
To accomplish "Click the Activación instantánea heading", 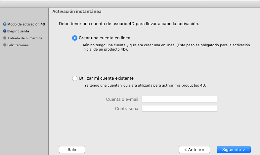I will point(77,12).
